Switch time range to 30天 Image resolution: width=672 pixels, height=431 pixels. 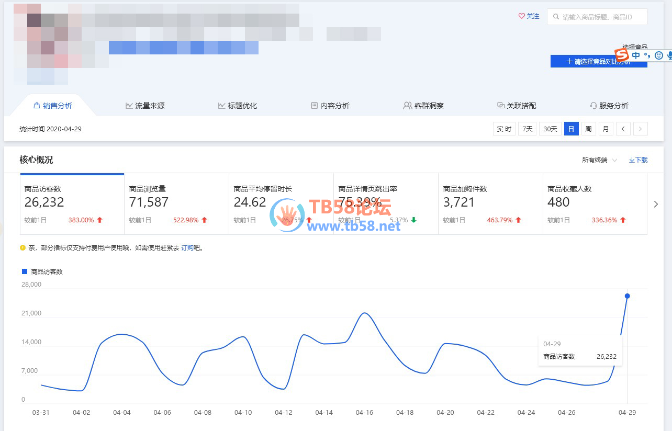pos(550,129)
